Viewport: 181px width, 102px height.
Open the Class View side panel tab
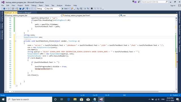(179, 40)
